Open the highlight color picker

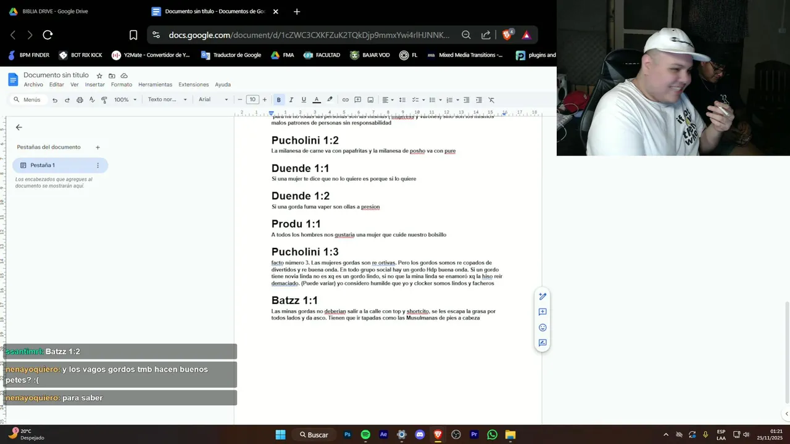(x=330, y=100)
